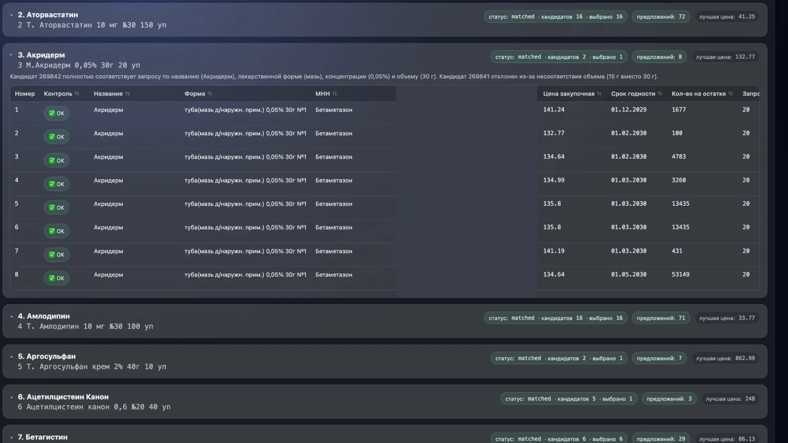The height and width of the screenshot is (443, 788).
Task: Click лучшая цена: 41.25 badge
Action: click(x=727, y=17)
